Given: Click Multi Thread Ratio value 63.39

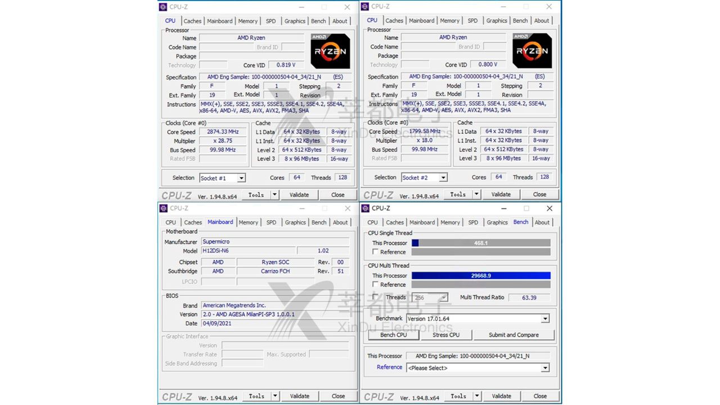Looking at the screenshot, I should [x=529, y=298].
